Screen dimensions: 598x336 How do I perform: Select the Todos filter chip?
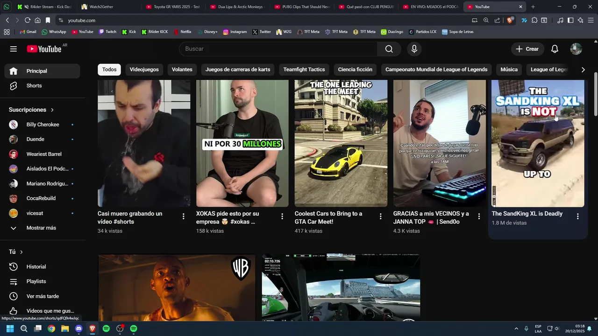point(109,70)
